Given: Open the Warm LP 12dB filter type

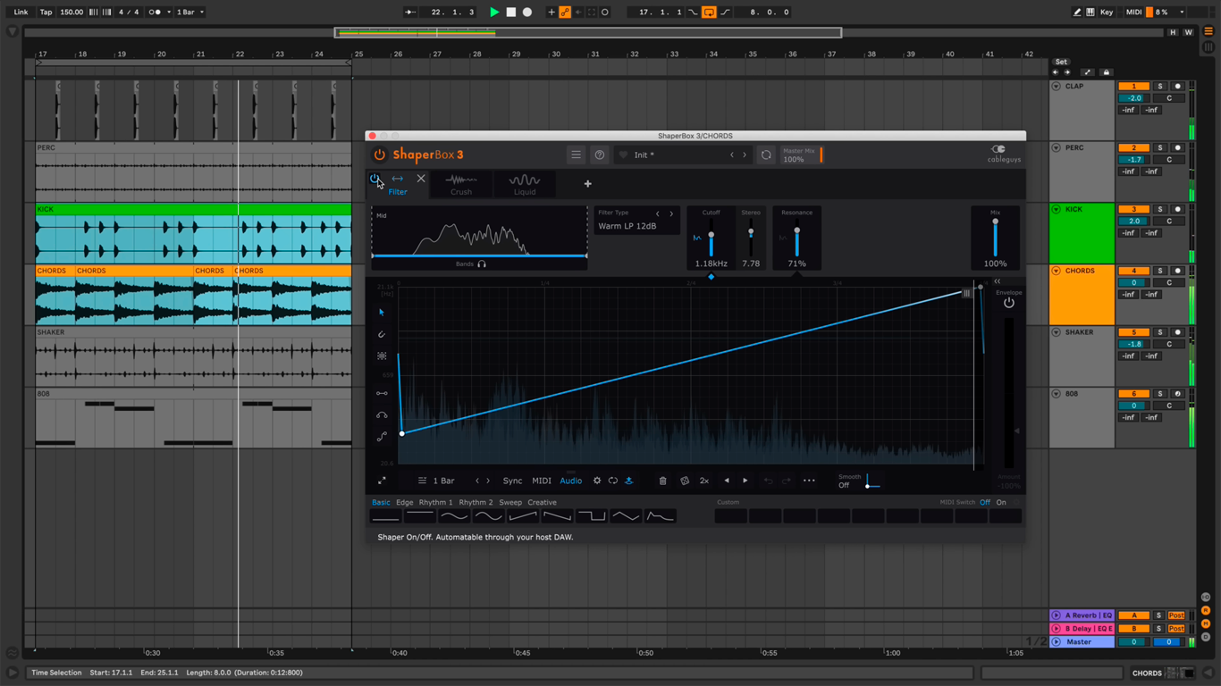Looking at the screenshot, I should [x=627, y=226].
